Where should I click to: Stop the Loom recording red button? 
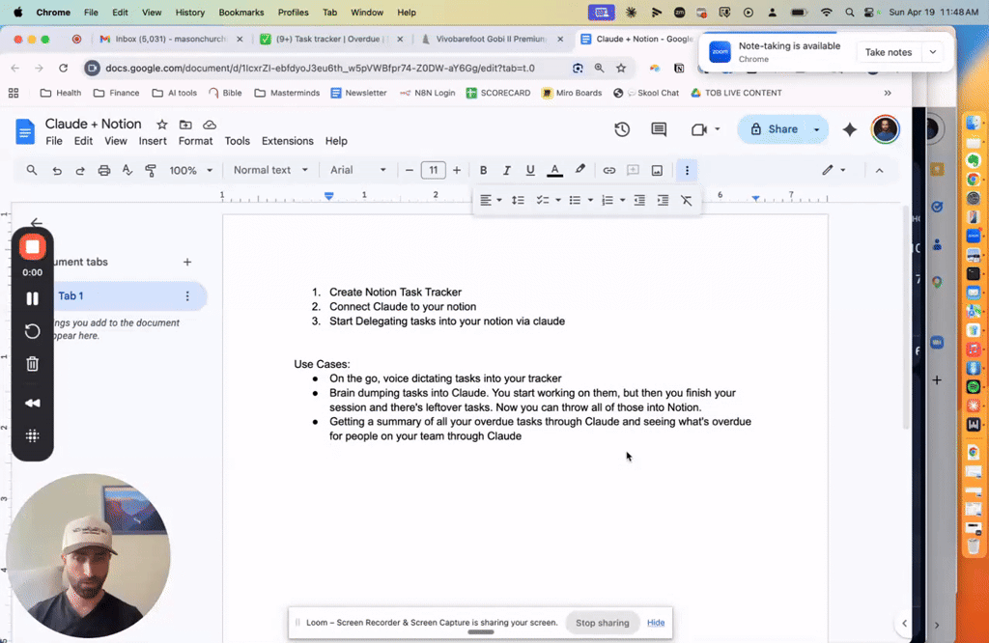click(33, 247)
